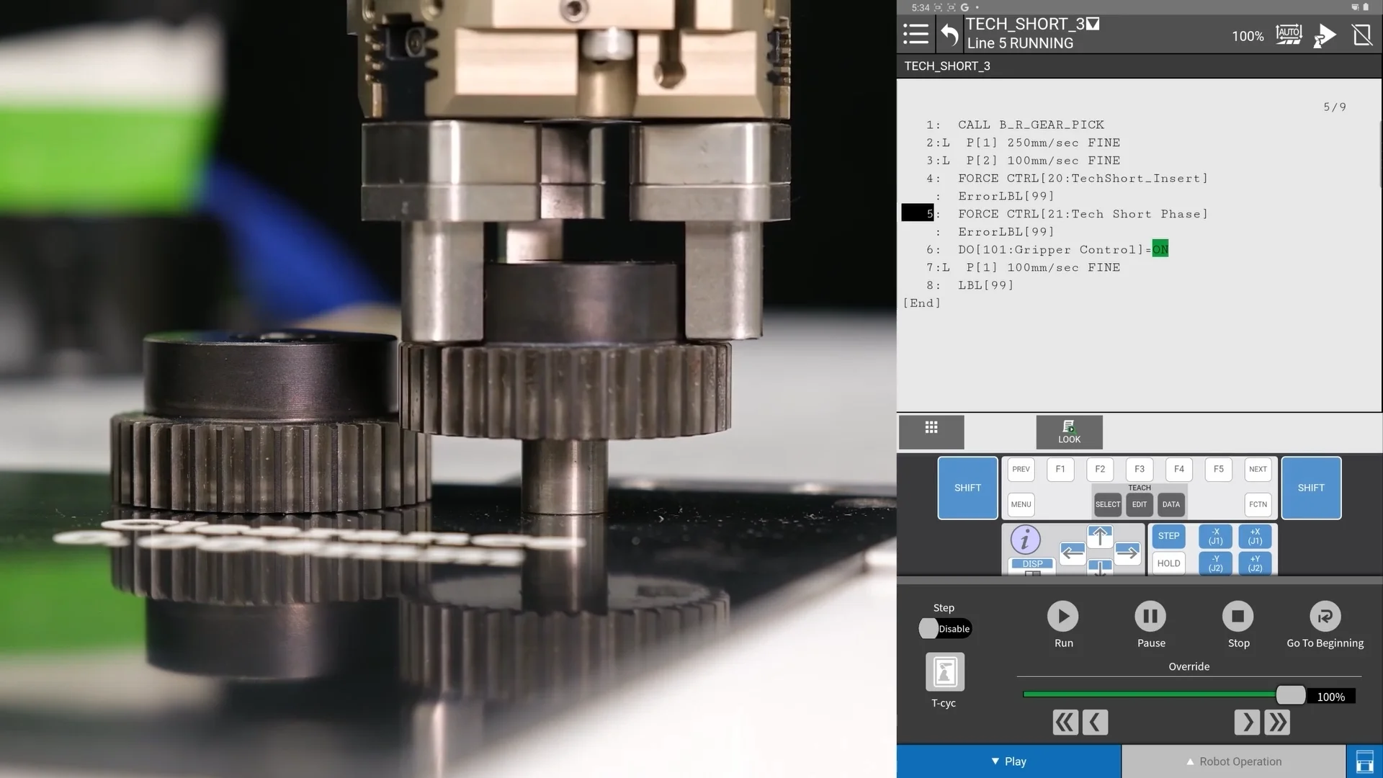Click the +X (J1) jog key
Viewport: 1383px width, 778px height.
pyautogui.click(x=1255, y=537)
